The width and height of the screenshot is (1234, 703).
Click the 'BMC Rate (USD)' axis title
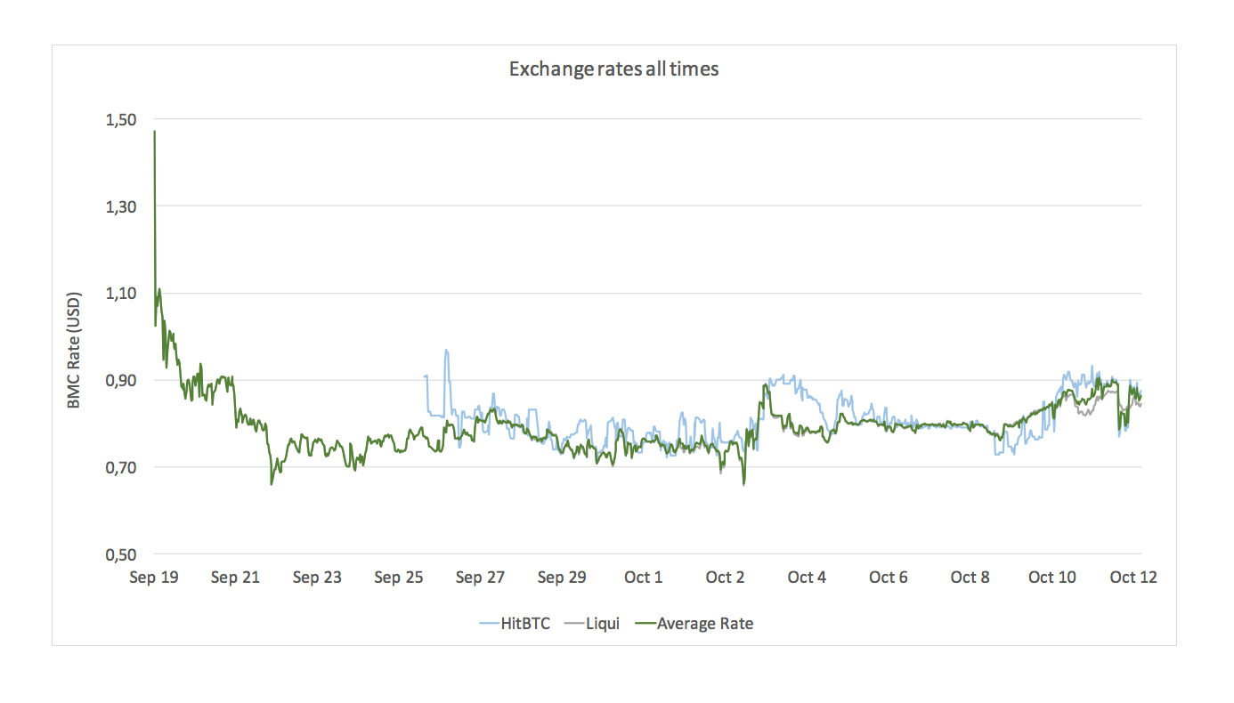click(75, 350)
